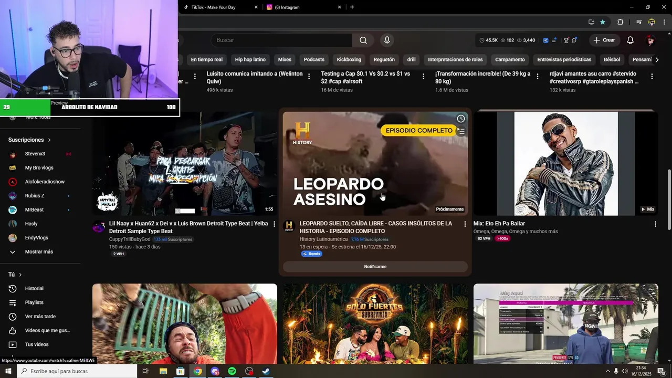
Task: Expand the Suscripciones section header
Action: click(29, 140)
